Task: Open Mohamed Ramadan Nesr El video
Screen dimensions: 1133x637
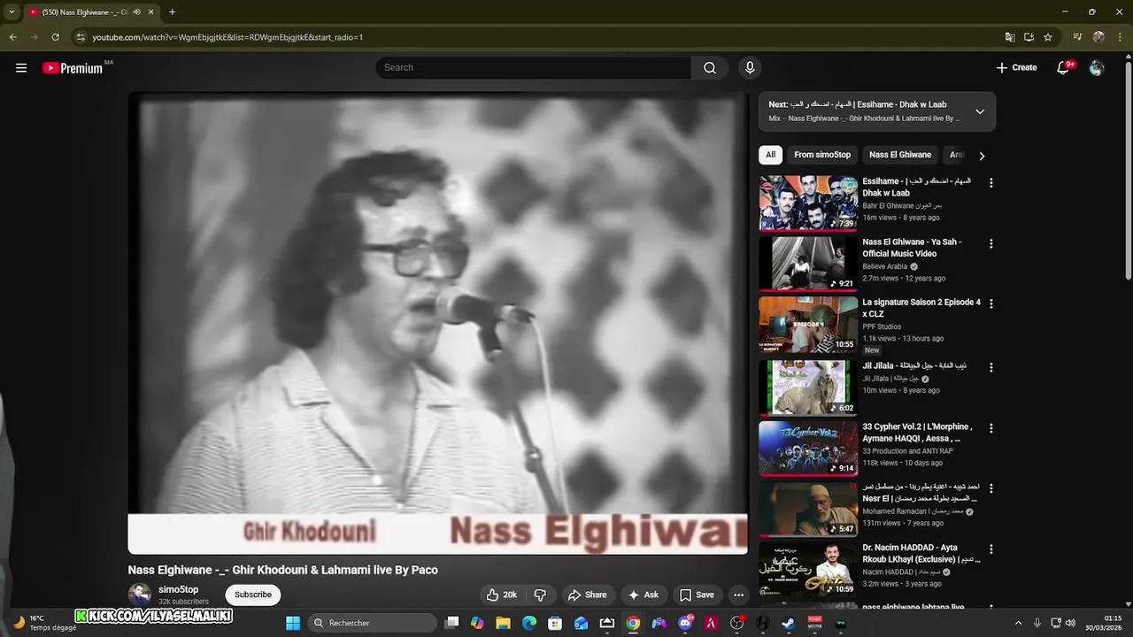Action: click(921, 492)
